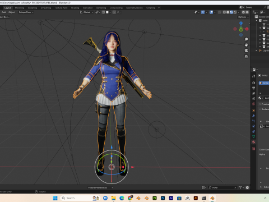Add a new workspace with plus button
The height and width of the screenshot is (202, 269).
[x=159, y=8]
